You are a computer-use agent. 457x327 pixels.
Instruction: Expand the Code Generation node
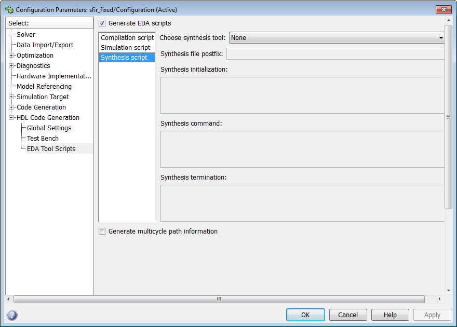point(11,107)
